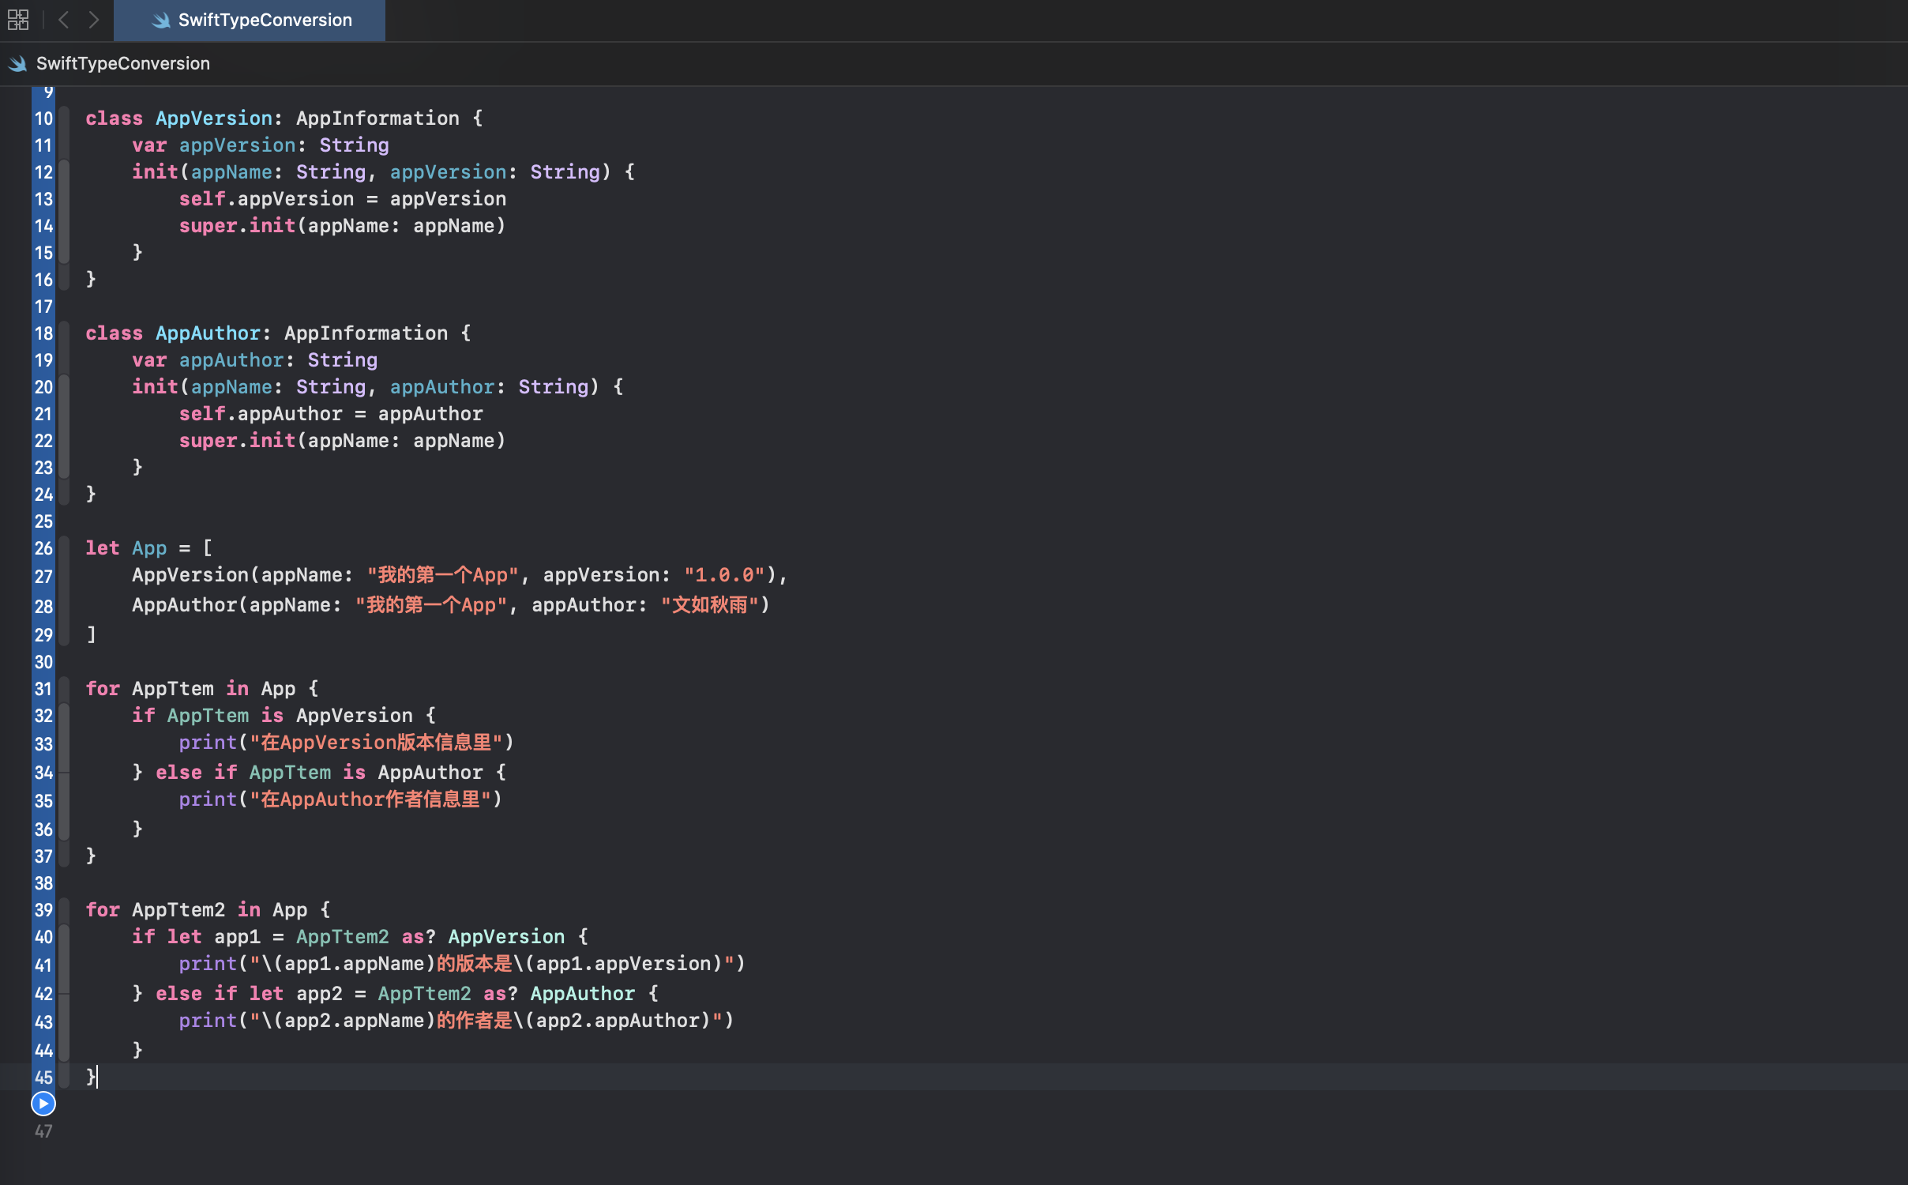The height and width of the screenshot is (1185, 1908).
Task: Click the AppAuthor class name on line 18
Action: pyautogui.click(x=208, y=333)
